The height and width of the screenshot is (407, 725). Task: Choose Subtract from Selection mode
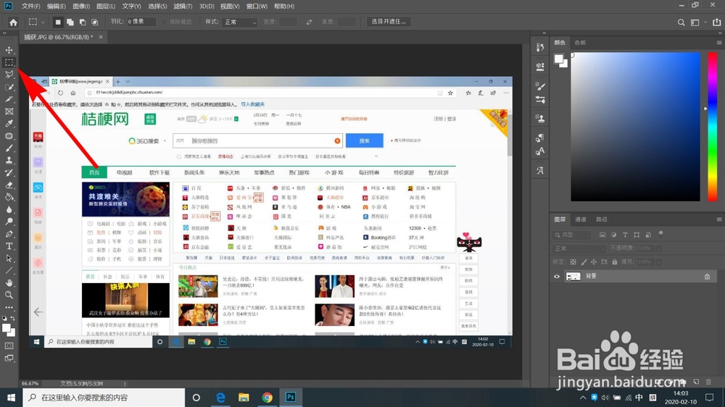tap(83, 22)
